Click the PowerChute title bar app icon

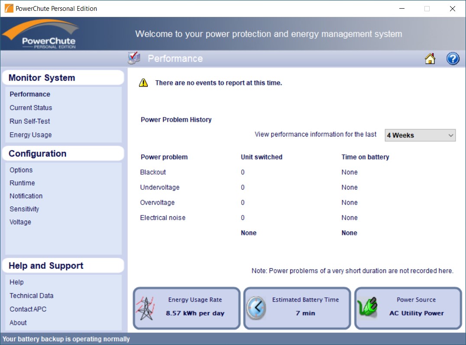pyautogui.click(x=9, y=8)
